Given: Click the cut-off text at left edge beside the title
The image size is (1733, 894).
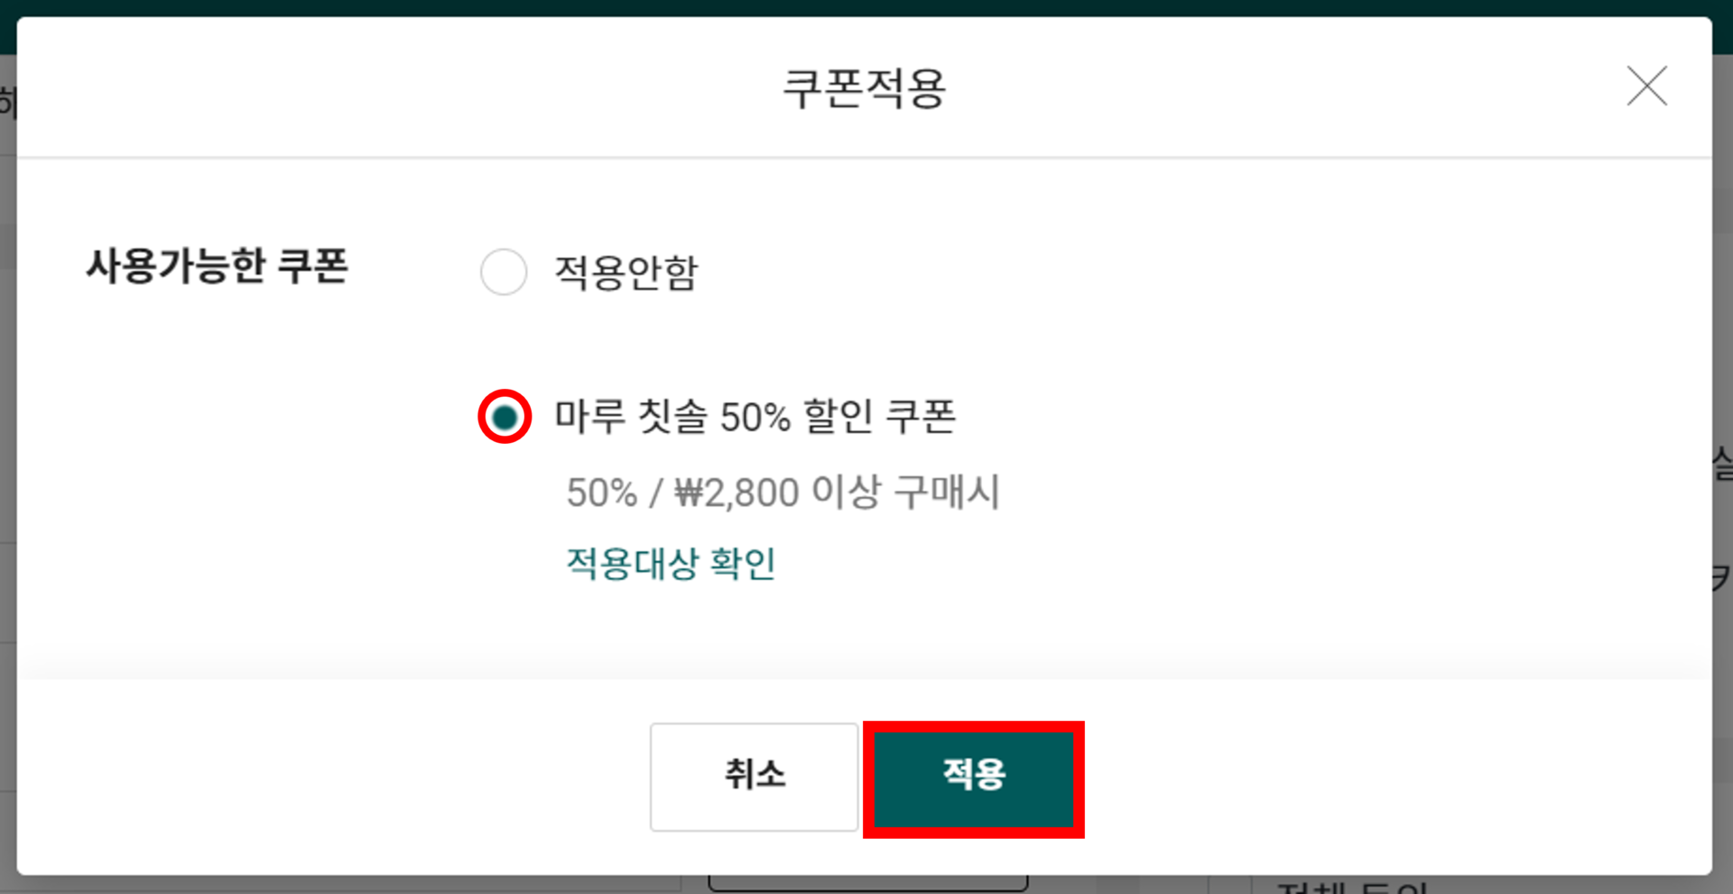Looking at the screenshot, I should (x=8, y=101).
